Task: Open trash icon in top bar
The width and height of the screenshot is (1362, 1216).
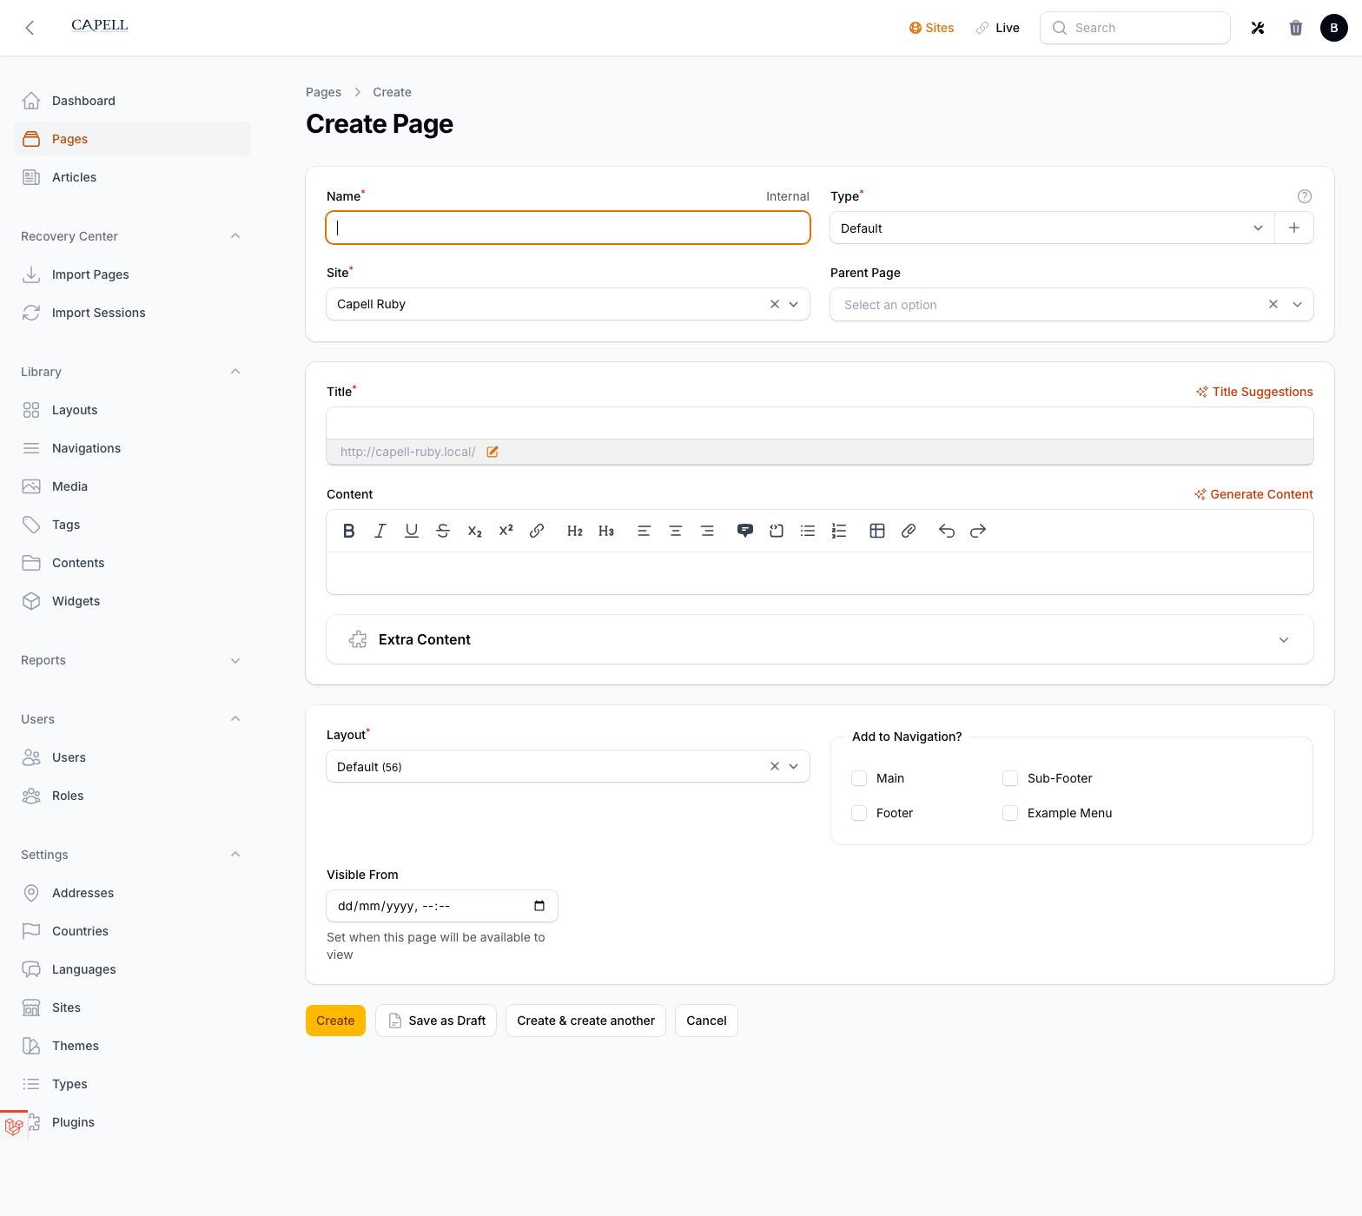Action: point(1296,28)
